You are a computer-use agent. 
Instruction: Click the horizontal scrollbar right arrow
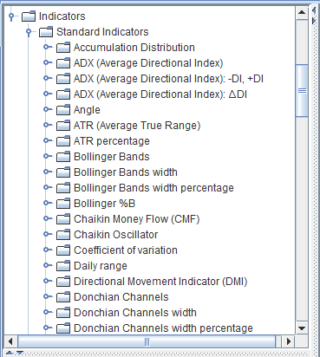coord(289,341)
